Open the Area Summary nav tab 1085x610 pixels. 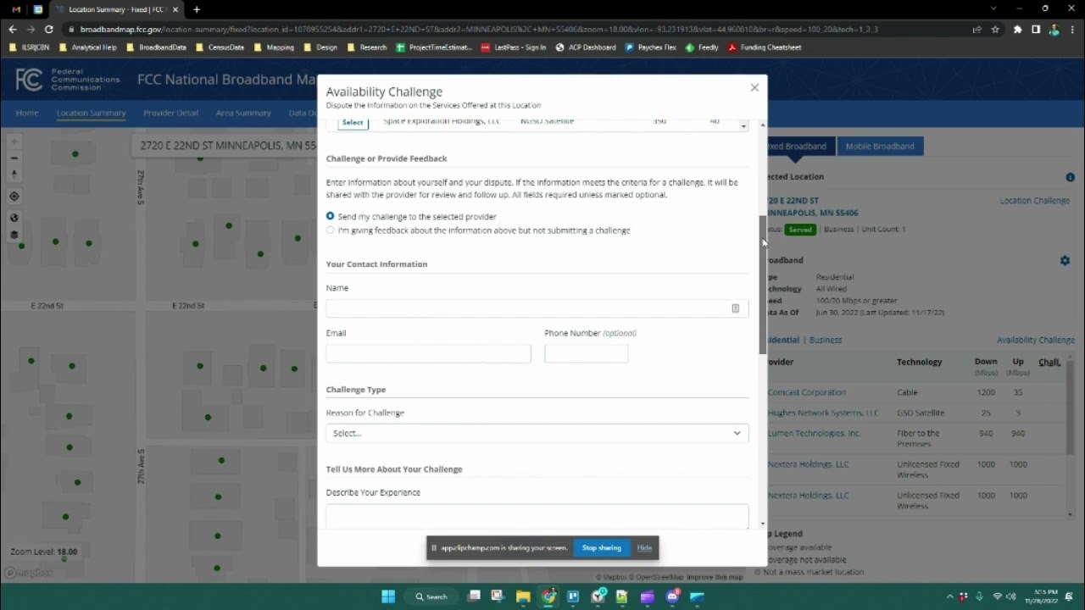point(243,113)
